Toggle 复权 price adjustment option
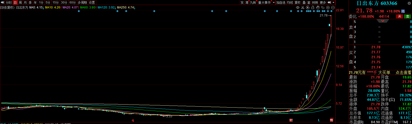This screenshot has width=412, height=124. 297,2
